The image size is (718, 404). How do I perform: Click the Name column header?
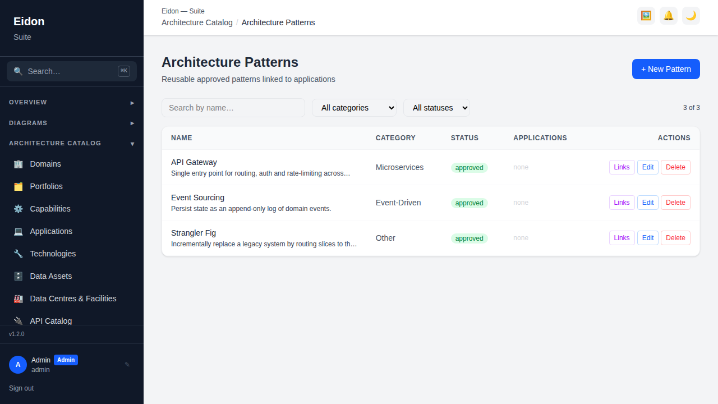pyautogui.click(x=182, y=138)
